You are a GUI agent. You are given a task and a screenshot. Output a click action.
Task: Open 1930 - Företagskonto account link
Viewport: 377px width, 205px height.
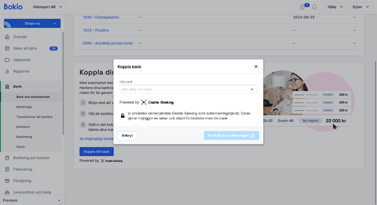[x=101, y=17]
